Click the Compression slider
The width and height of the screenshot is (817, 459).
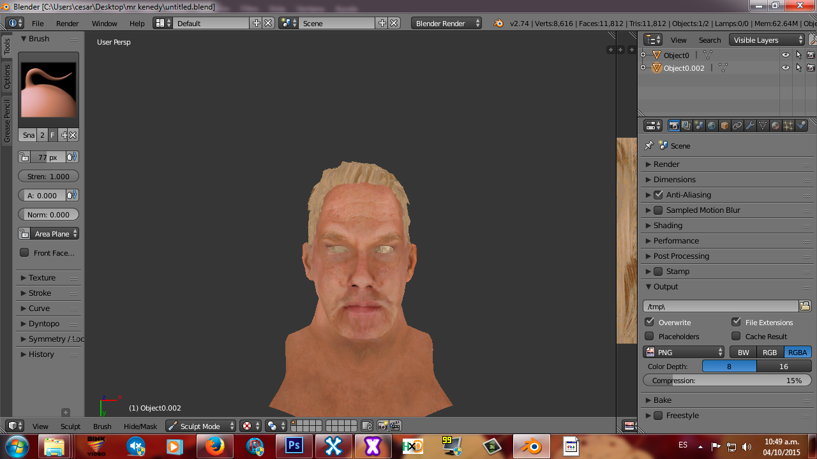tap(727, 380)
